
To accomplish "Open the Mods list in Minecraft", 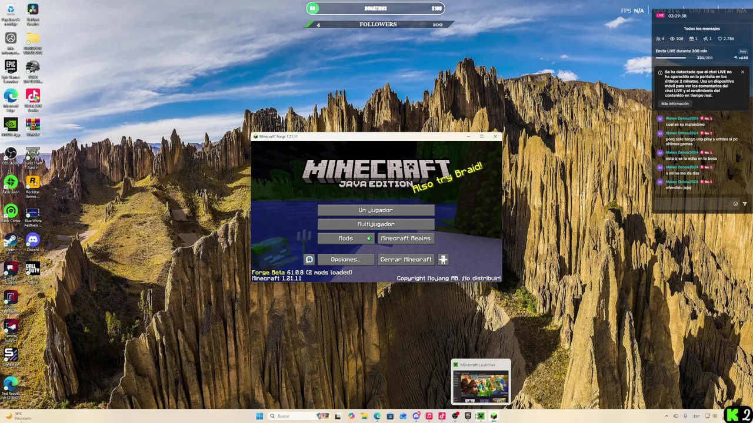I will [346, 239].
